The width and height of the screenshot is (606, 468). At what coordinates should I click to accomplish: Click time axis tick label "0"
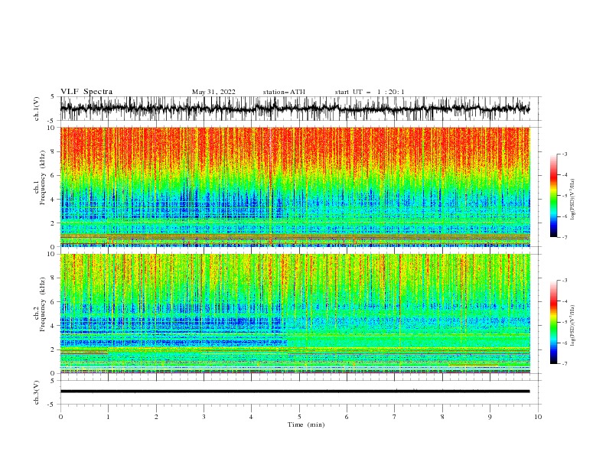point(60,417)
